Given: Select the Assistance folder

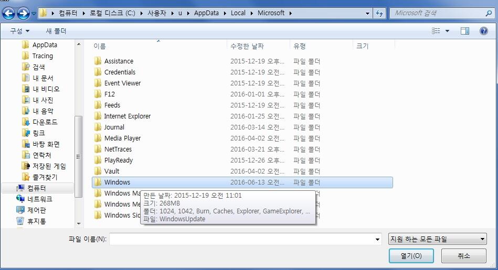Looking at the screenshot, I should [119, 61].
